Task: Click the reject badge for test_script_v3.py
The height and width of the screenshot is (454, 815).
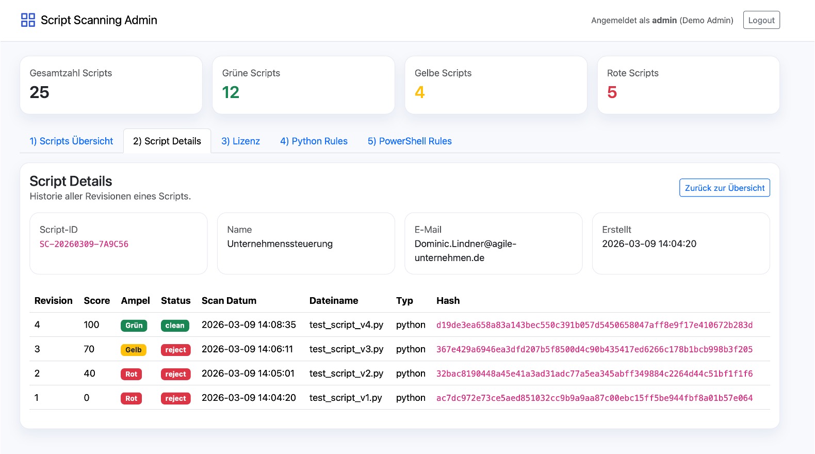Action: coord(176,350)
